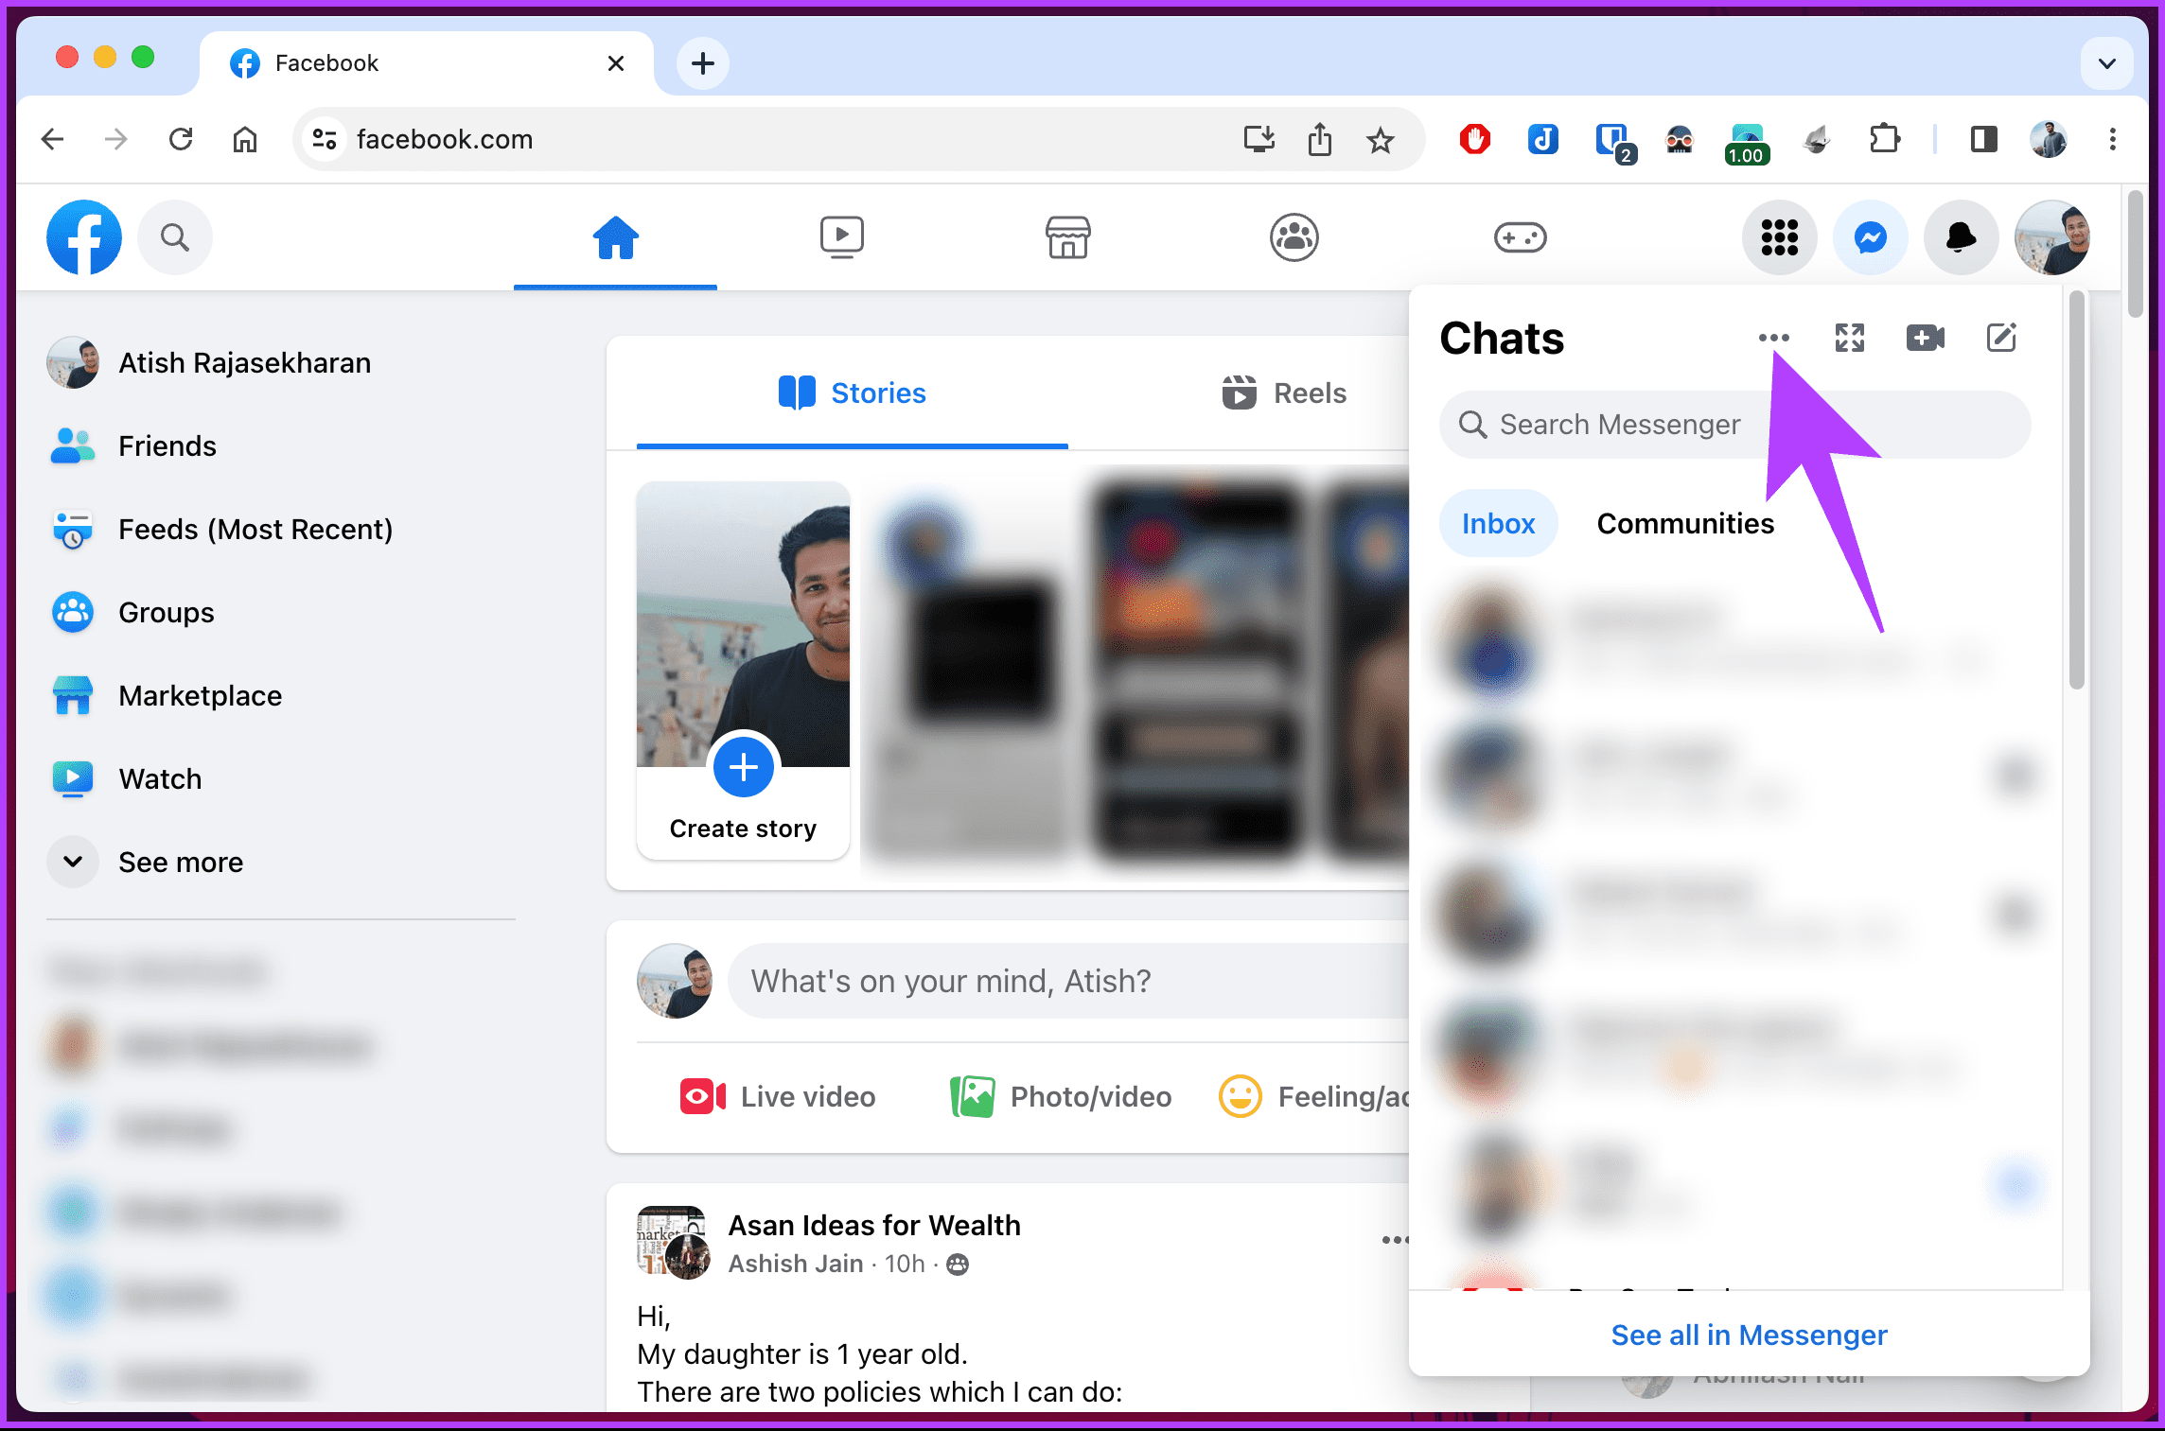
Task: Open Groups icon in top navigation
Action: click(1294, 237)
